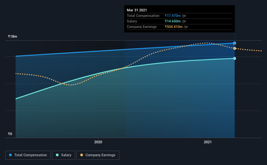Image resolution: width=267 pixels, height=165 pixels.
Task: Click the ₹14.650m salary value
Action: (173, 21)
